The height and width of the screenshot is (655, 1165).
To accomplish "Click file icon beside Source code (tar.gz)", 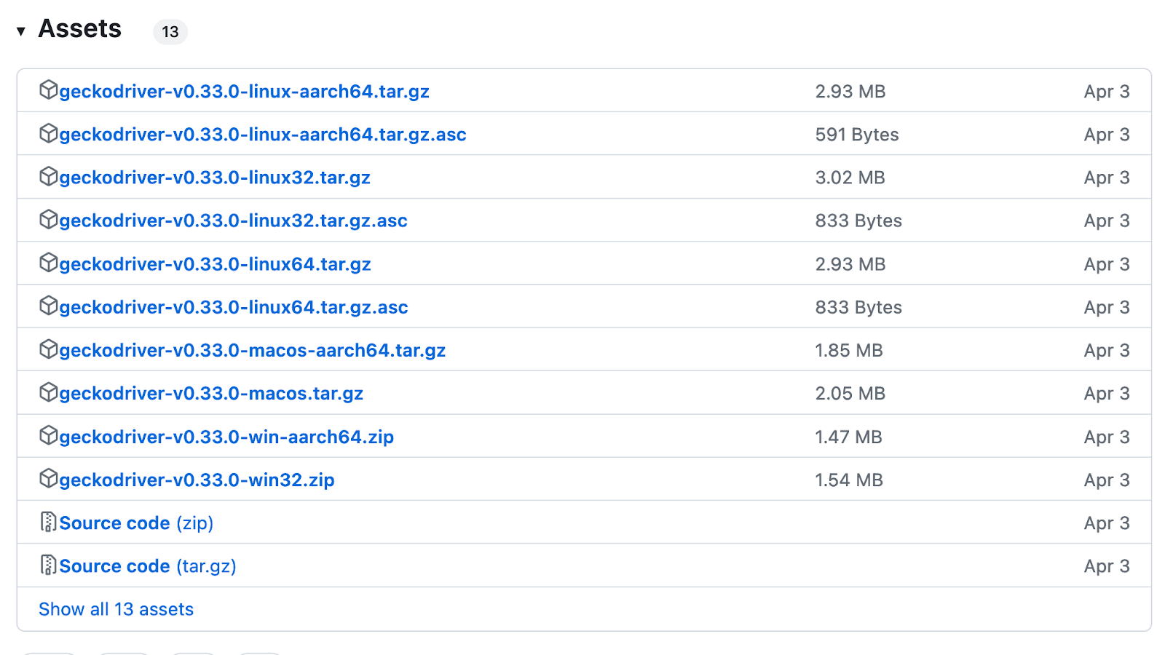I will pyautogui.click(x=48, y=565).
